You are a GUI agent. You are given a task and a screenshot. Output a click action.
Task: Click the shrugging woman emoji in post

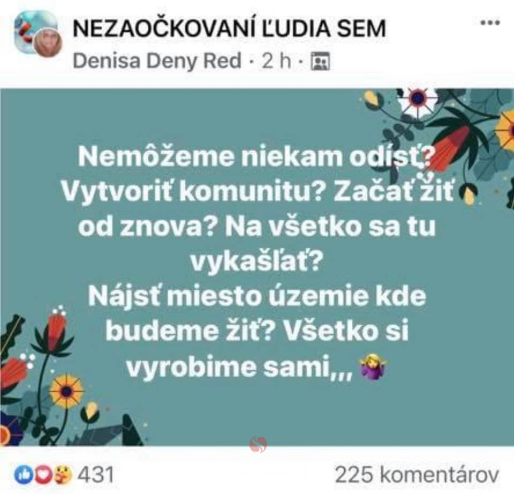(x=373, y=366)
